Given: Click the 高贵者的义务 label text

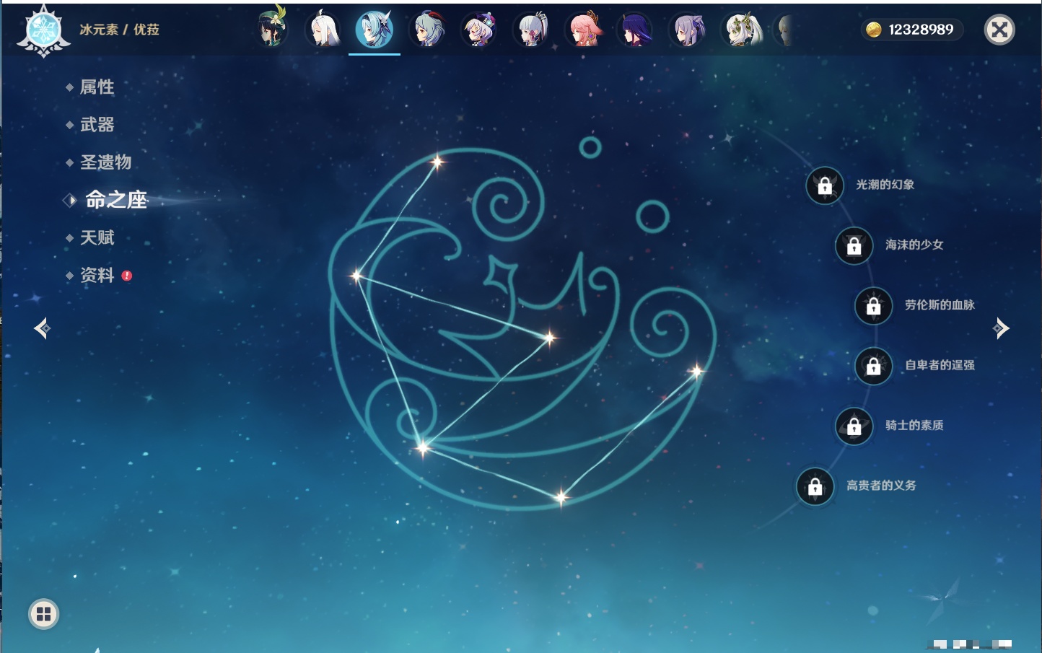Looking at the screenshot, I should (882, 486).
